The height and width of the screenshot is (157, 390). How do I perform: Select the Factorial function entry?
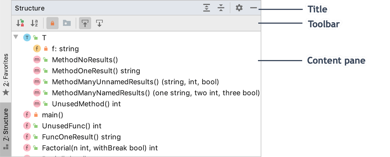click(x=100, y=148)
